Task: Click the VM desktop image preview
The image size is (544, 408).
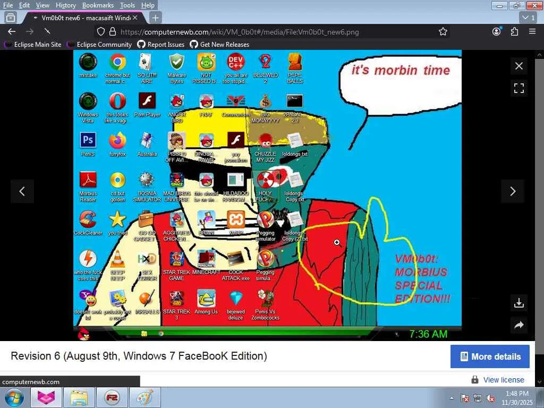Action: coord(267,195)
